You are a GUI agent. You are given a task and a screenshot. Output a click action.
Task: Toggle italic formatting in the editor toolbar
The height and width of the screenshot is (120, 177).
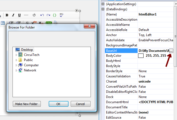[x=13, y=15]
